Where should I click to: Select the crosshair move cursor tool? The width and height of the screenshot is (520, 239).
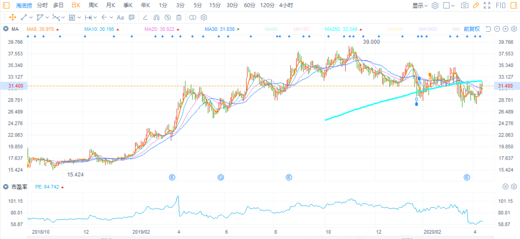point(13,18)
